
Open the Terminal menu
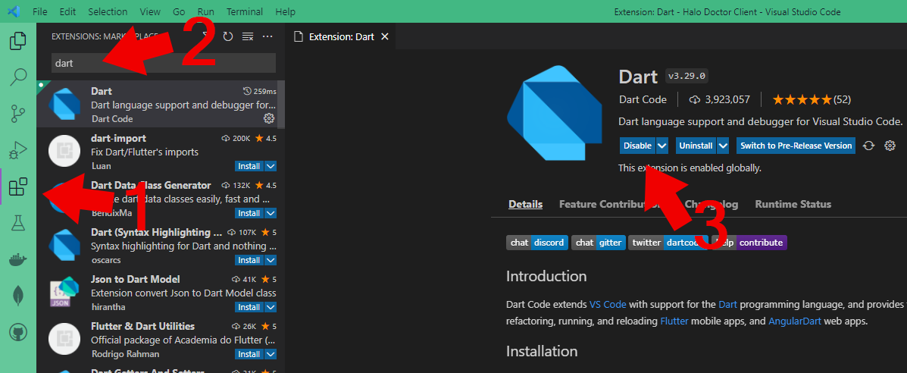tap(245, 12)
